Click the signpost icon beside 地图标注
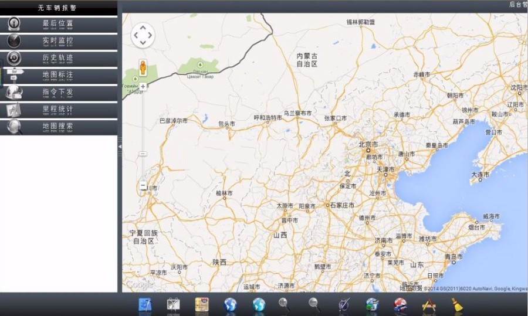 point(15,74)
